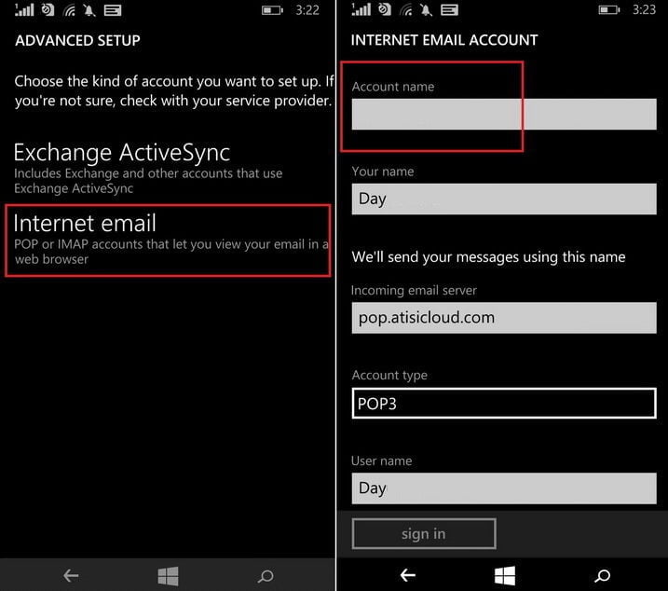
Task: Select the User name input field
Action: (503, 488)
